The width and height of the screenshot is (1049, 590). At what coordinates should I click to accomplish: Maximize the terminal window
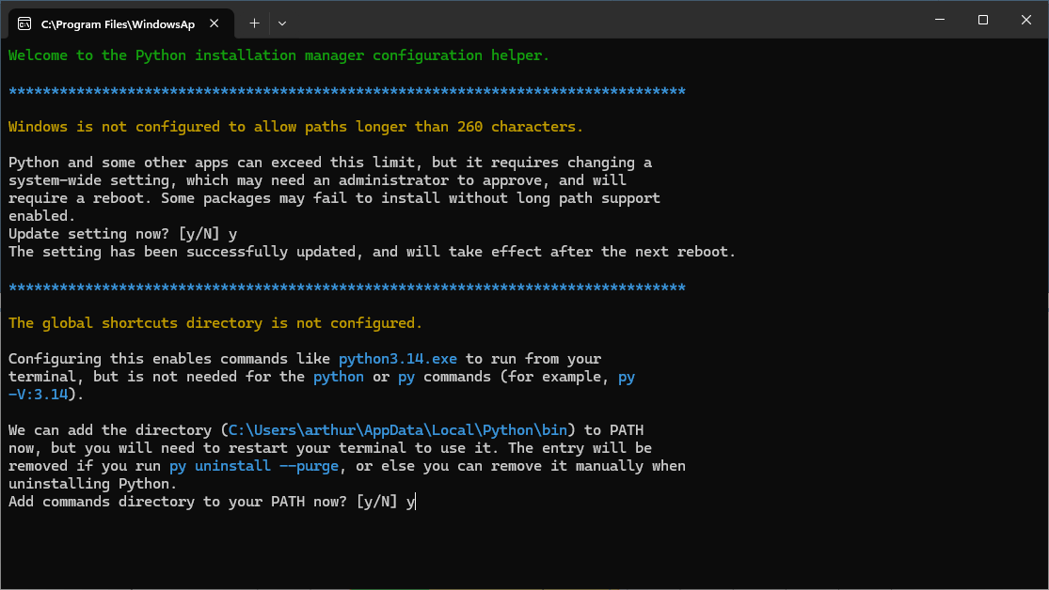point(983,20)
